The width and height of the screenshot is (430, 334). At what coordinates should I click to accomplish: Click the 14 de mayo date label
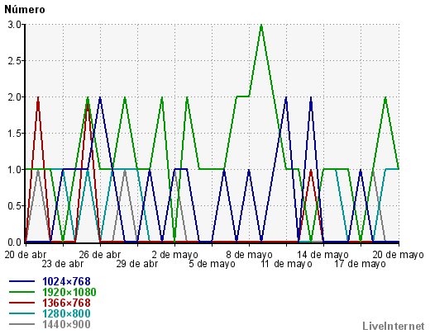click(x=323, y=255)
